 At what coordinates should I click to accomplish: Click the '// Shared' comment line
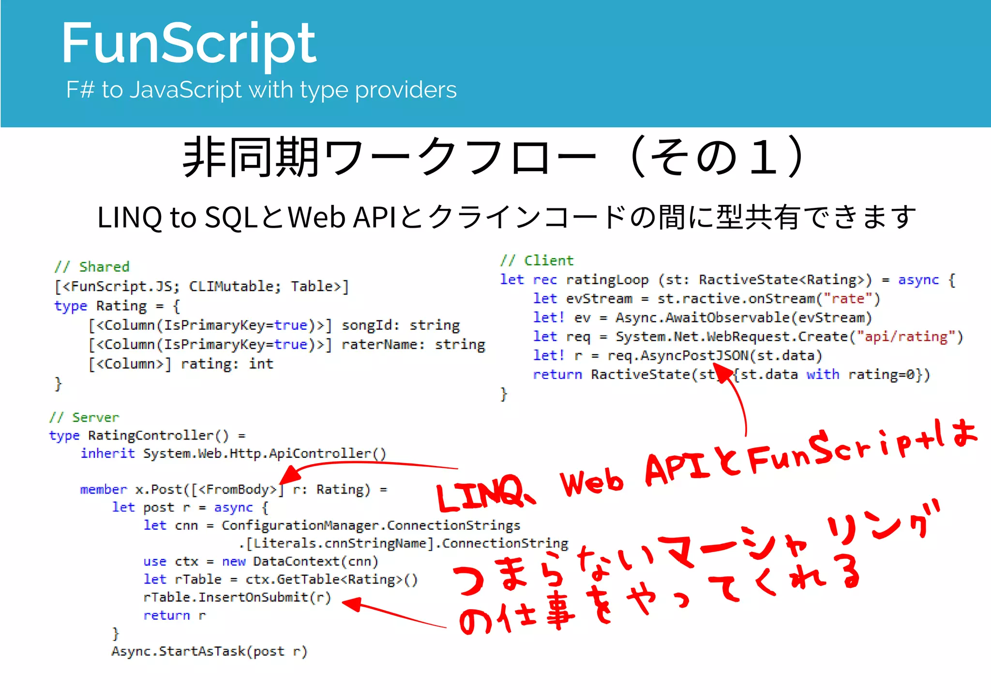coord(92,267)
